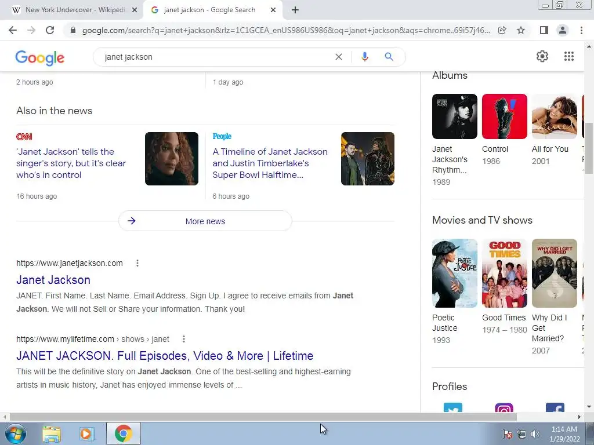Image resolution: width=594 pixels, height=445 pixels.
Task: Bookmark this page with the star icon
Action: tap(521, 30)
